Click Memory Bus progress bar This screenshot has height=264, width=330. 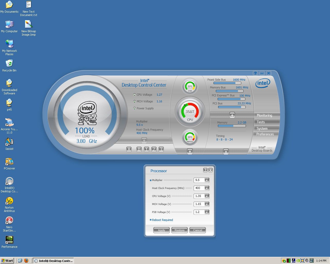coord(230,91)
